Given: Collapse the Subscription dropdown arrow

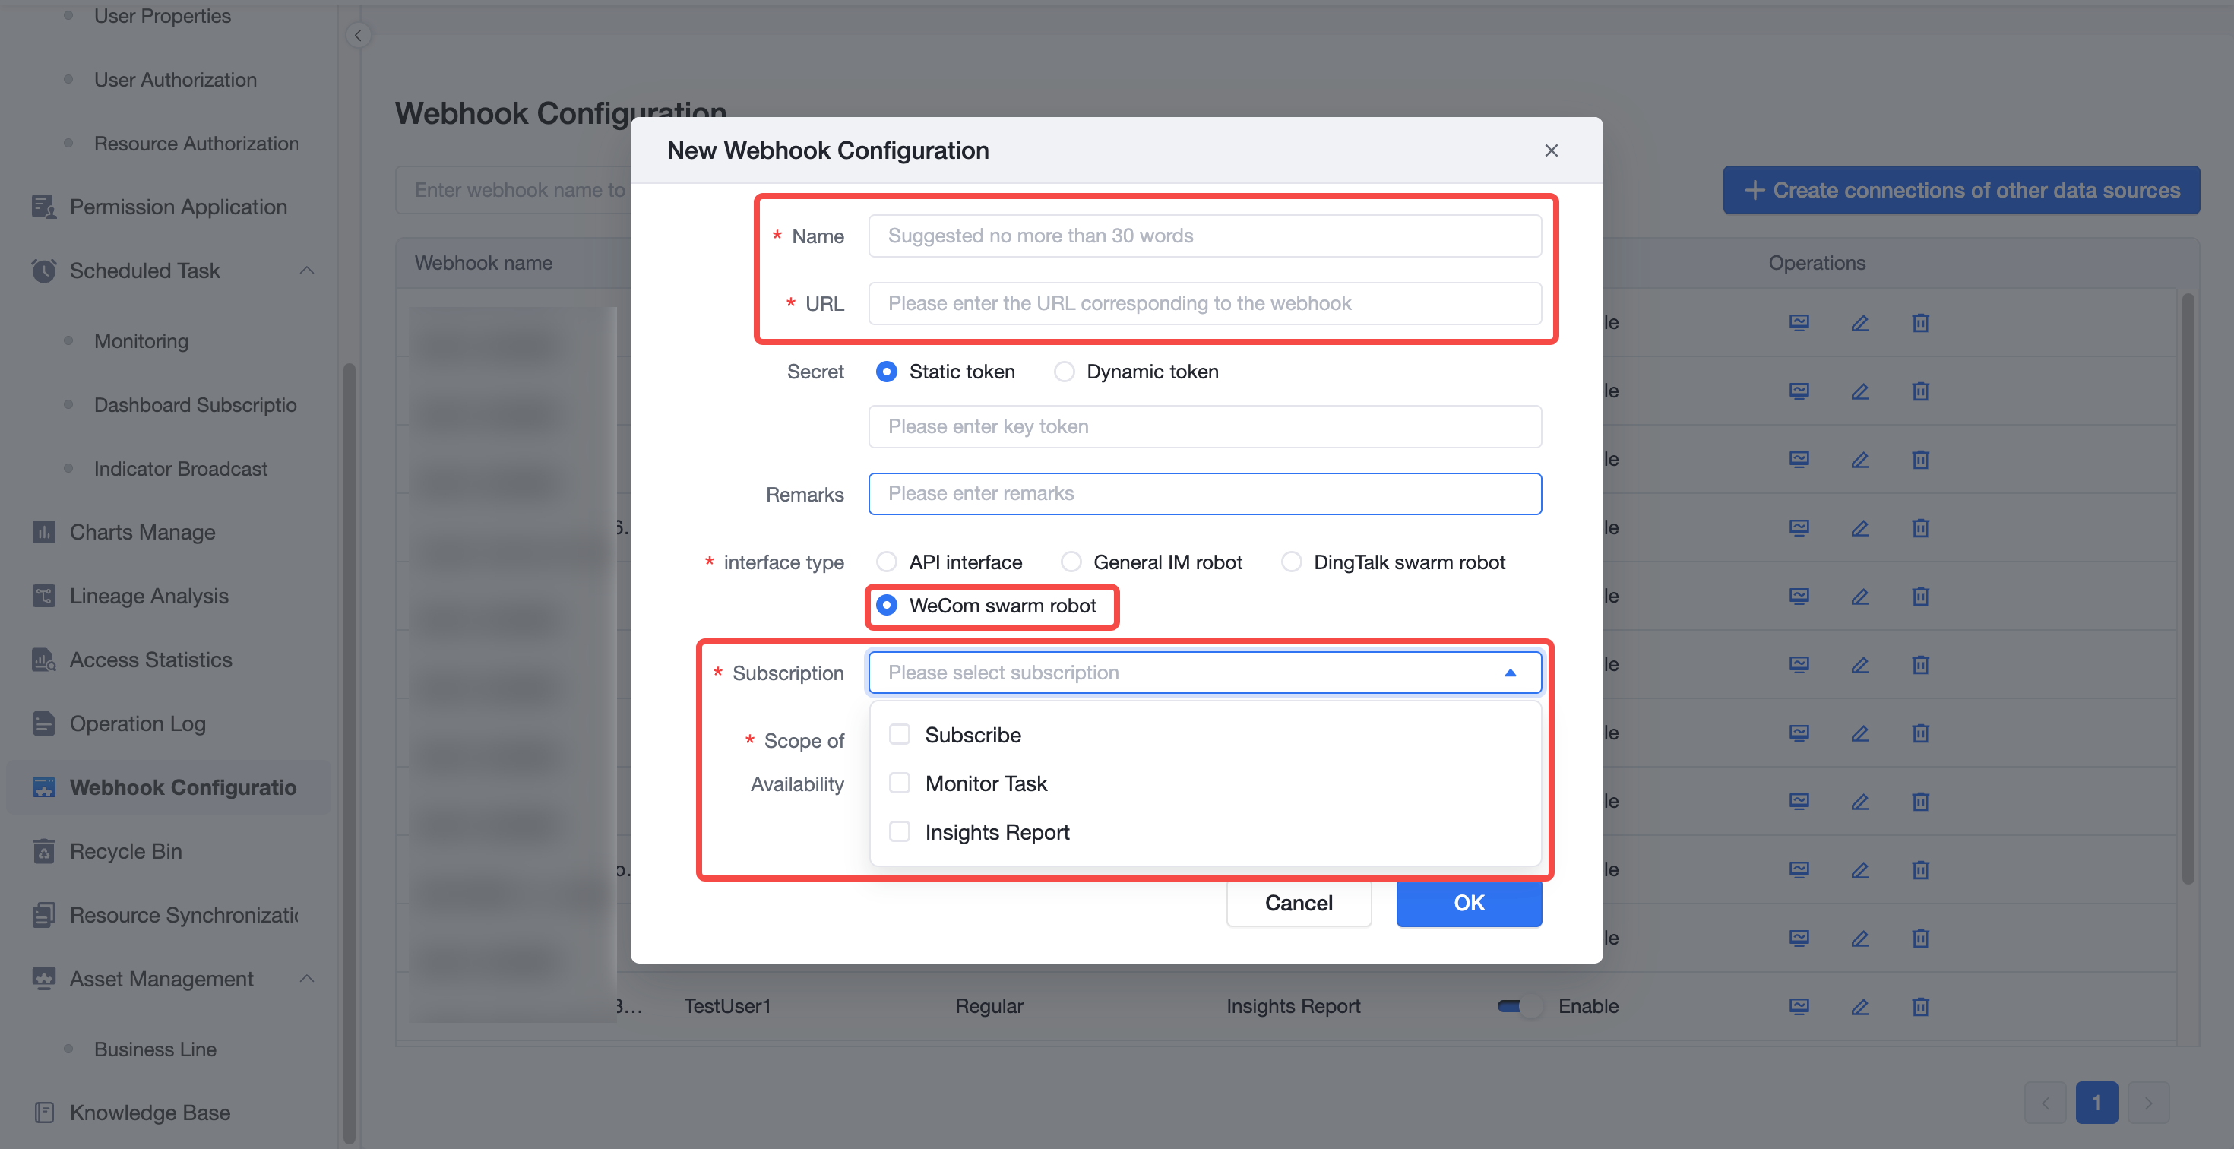Looking at the screenshot, I should [1510, 672].
